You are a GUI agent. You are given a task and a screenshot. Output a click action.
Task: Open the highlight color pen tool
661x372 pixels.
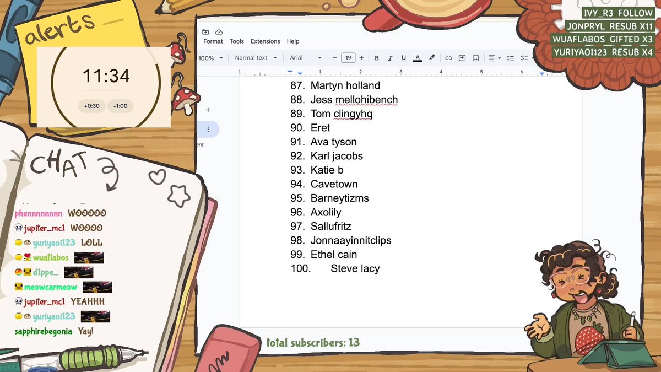click(432, 57)
